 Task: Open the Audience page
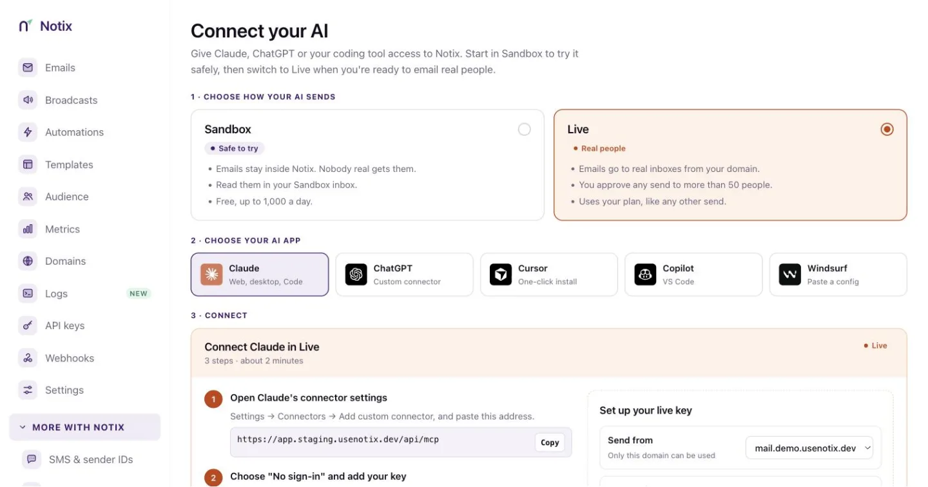coord(85,196)
